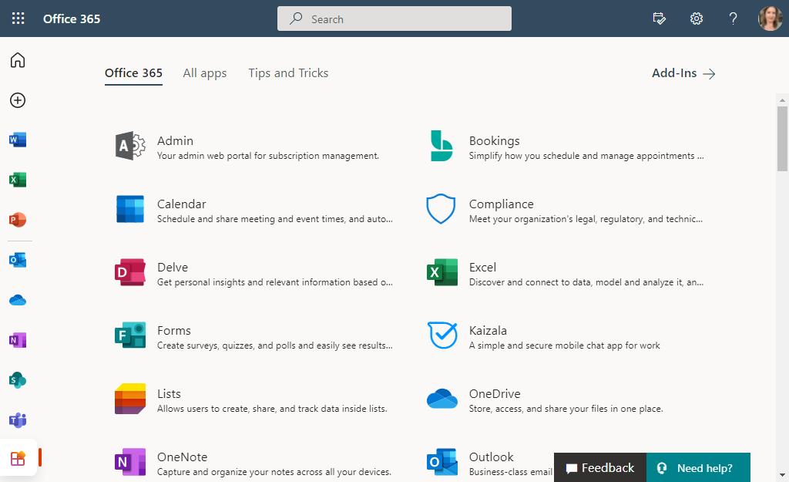Click in the Search box
Image resolution: width=789 pixels, height=482 pixels.
coord(394,19)
